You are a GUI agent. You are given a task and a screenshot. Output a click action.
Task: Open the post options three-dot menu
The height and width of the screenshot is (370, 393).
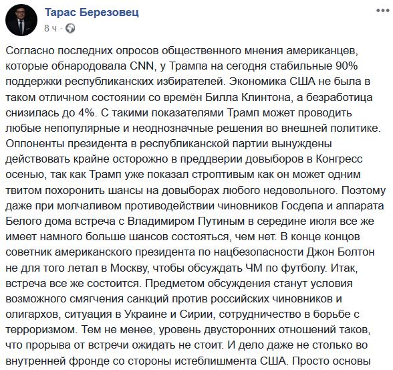click(x=383, y=11)
